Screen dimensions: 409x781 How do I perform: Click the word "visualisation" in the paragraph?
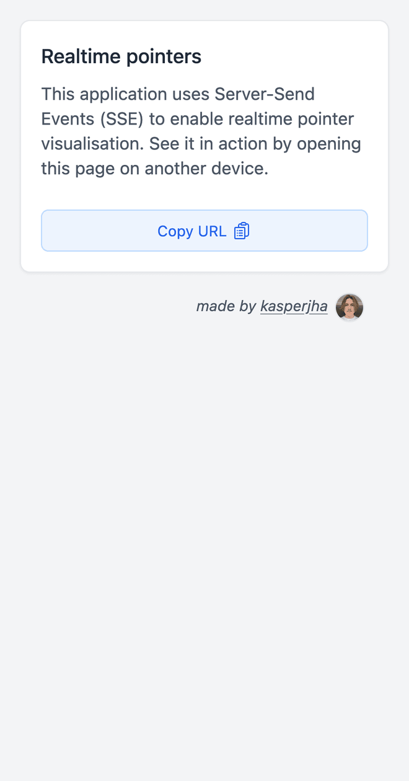(x=90, y=144)
